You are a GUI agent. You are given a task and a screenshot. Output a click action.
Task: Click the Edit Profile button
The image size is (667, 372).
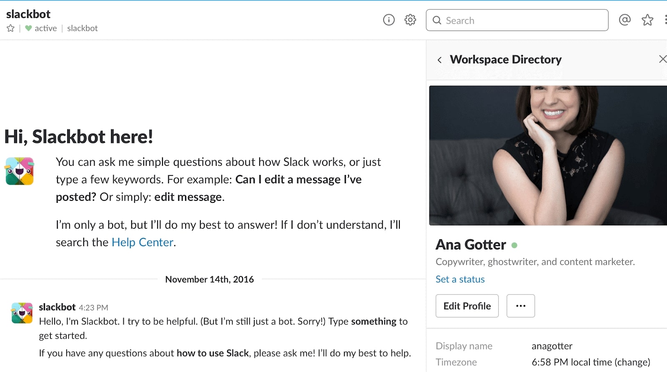[x=467, y=306]
